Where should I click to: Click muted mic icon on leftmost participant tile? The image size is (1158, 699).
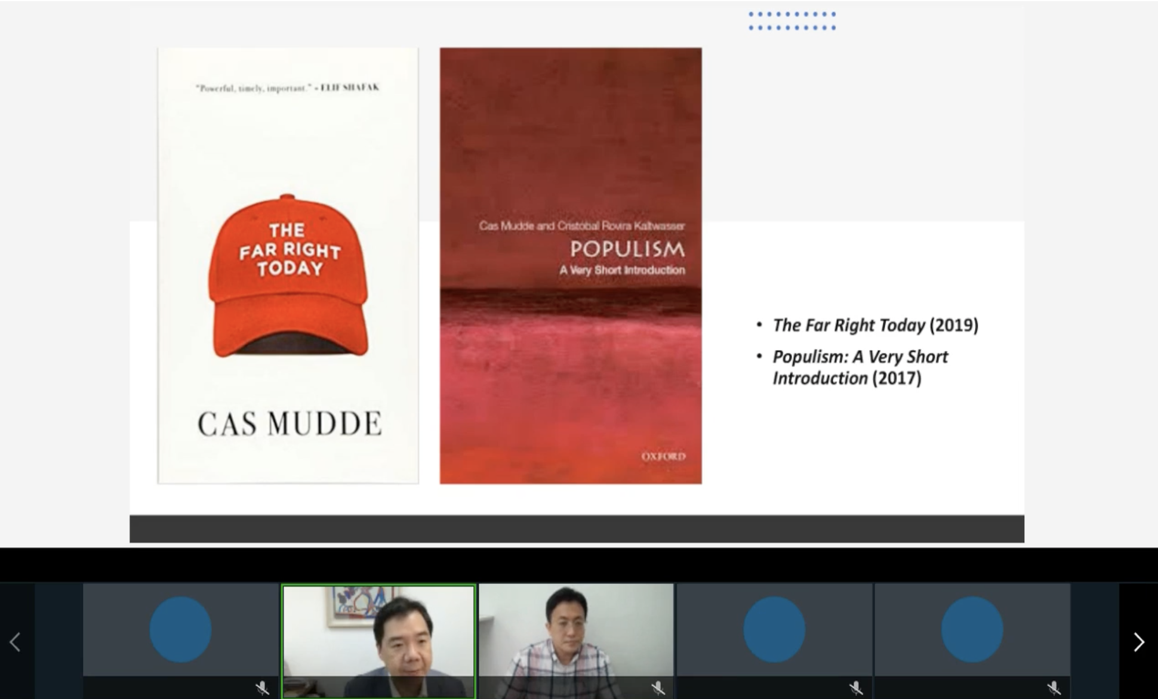coord(262,688)
